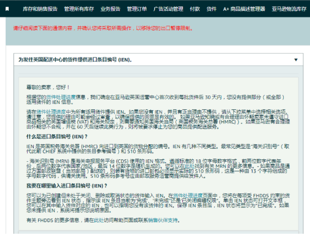This screenshot has width=310, height=237.
Task: Open 管理订单 menu item
Action: coord(137,9)
